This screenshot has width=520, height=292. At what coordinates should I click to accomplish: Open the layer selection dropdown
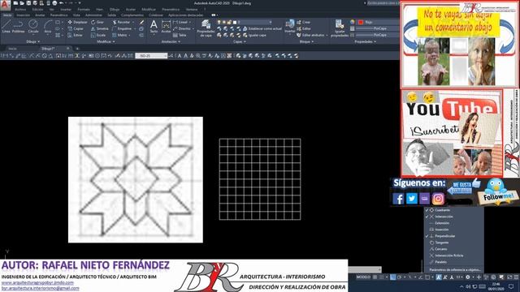click(245, 22)
